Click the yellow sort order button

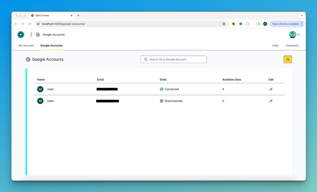coord(288,59)
